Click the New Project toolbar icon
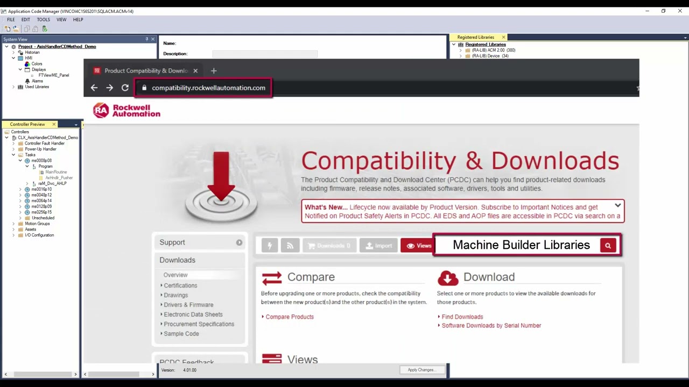Viewport: 689px width, 387px height. (8, 28)
